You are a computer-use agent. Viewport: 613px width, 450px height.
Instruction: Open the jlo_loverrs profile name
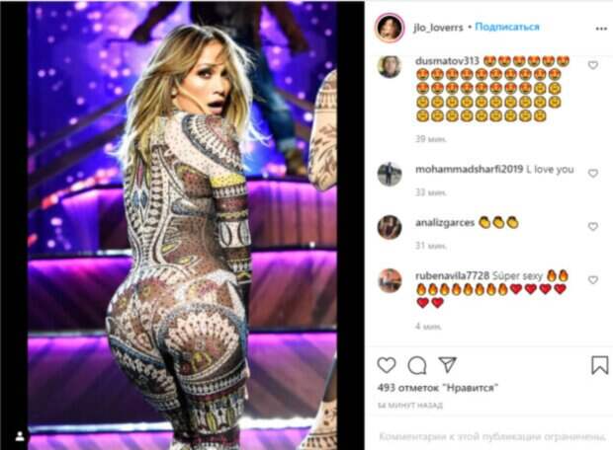pyautogui.click(x=438, y=28)
